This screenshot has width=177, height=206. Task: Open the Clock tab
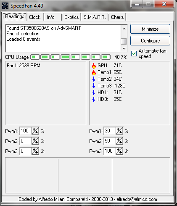(x=35, y=17)
